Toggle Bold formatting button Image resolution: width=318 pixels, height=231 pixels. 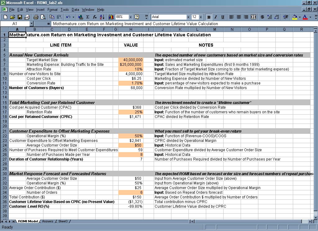click(x=209, y=17)
